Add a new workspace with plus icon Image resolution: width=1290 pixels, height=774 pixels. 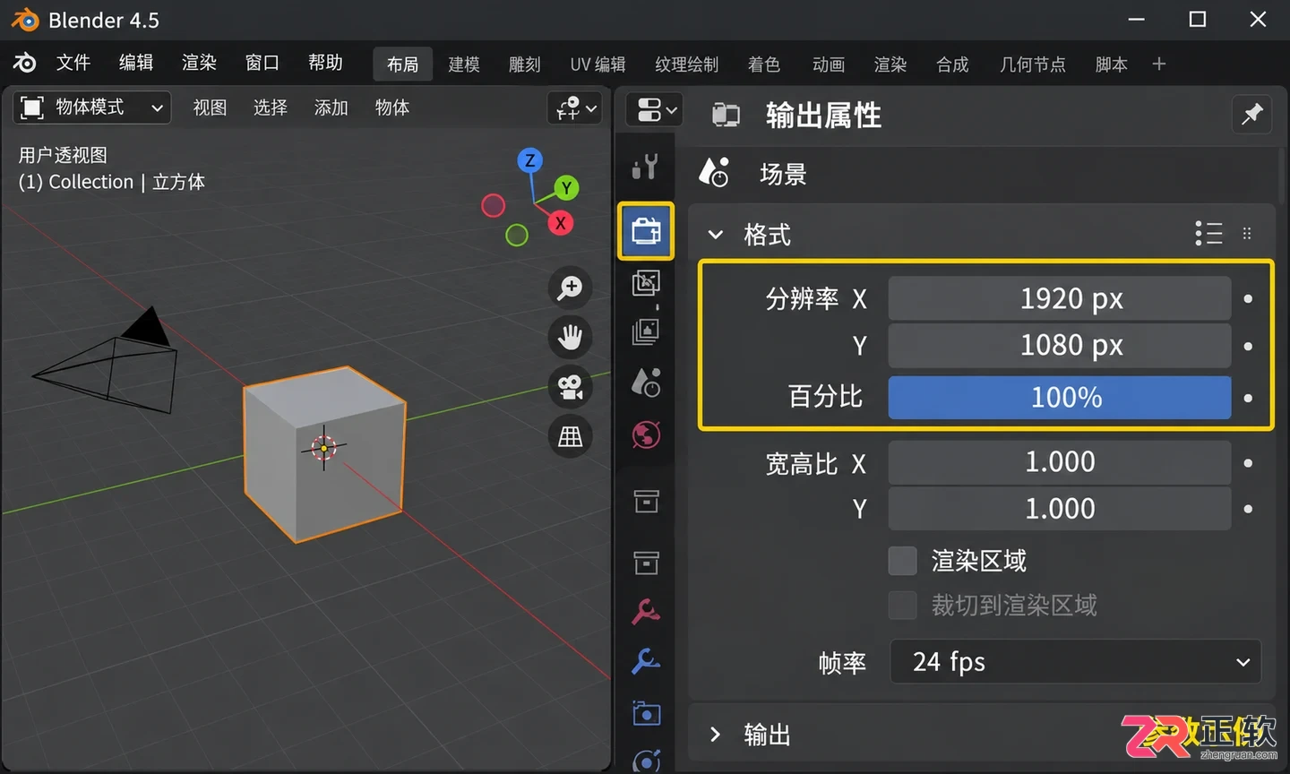pos(1159,64)
